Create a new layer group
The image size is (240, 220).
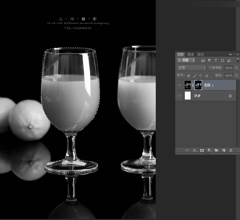[216, 150]
